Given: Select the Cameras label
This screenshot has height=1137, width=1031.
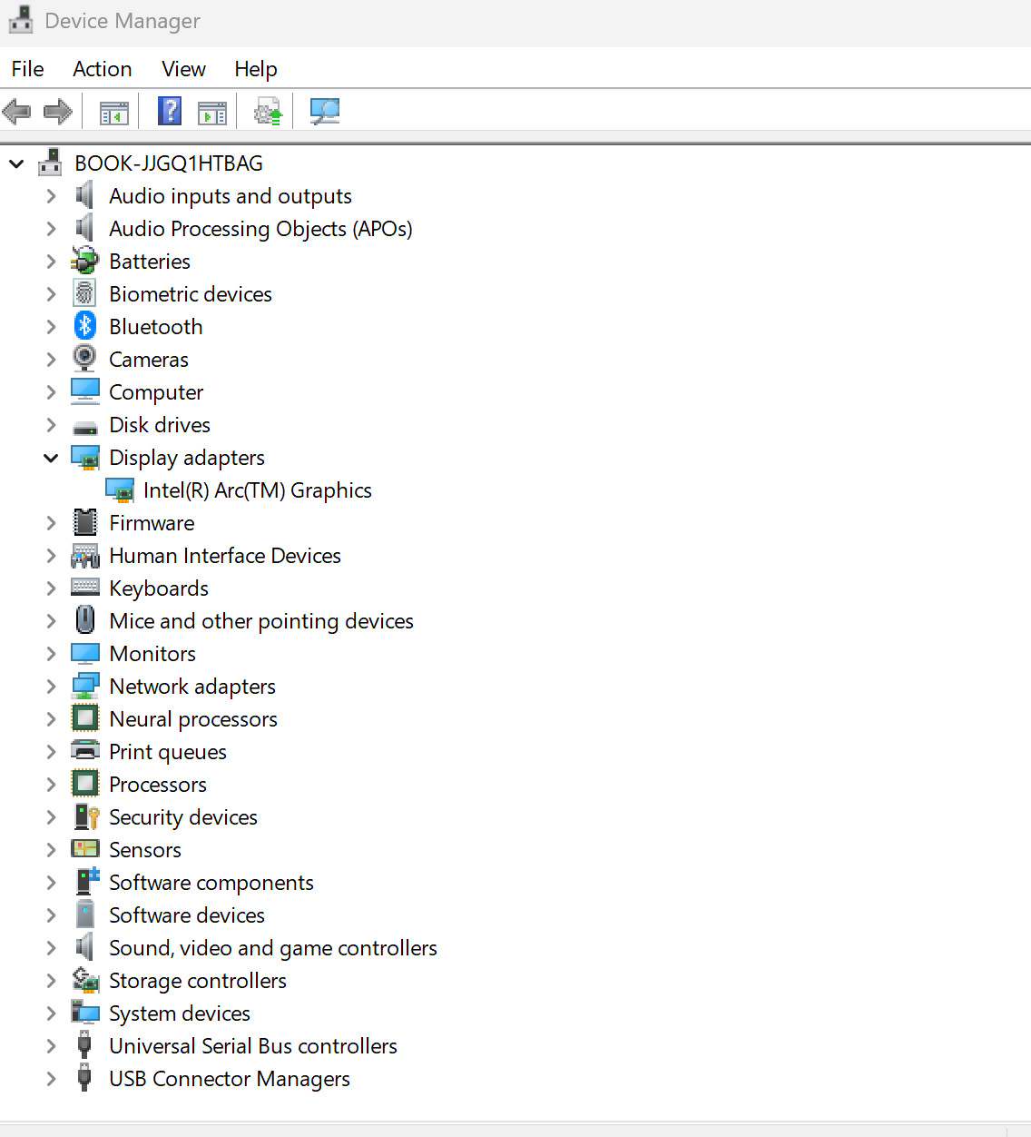Looking at the screenshot, I should [x=149, y=360].
